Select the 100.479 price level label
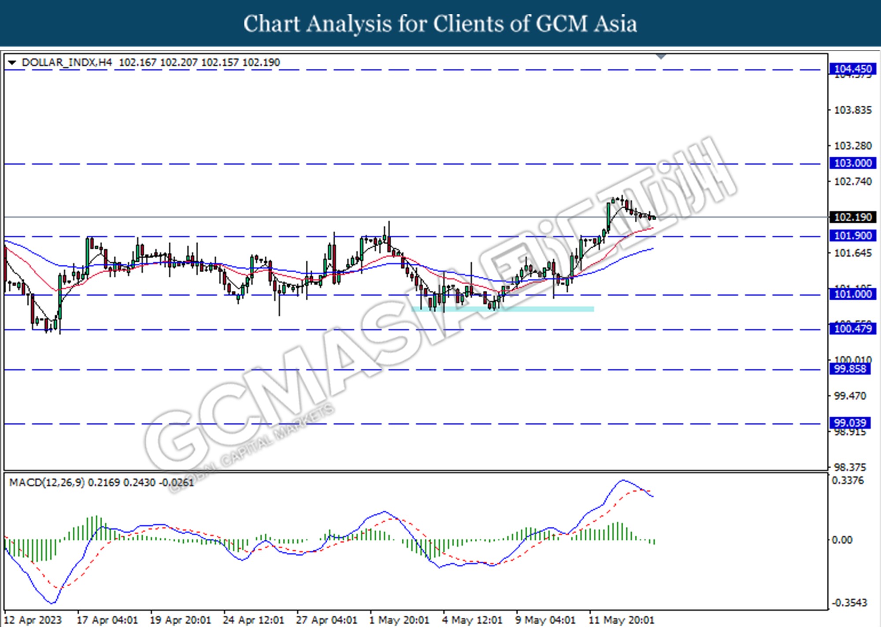This screenshot has height=629, width=881. pyautogui.click(x=853, y=329)
